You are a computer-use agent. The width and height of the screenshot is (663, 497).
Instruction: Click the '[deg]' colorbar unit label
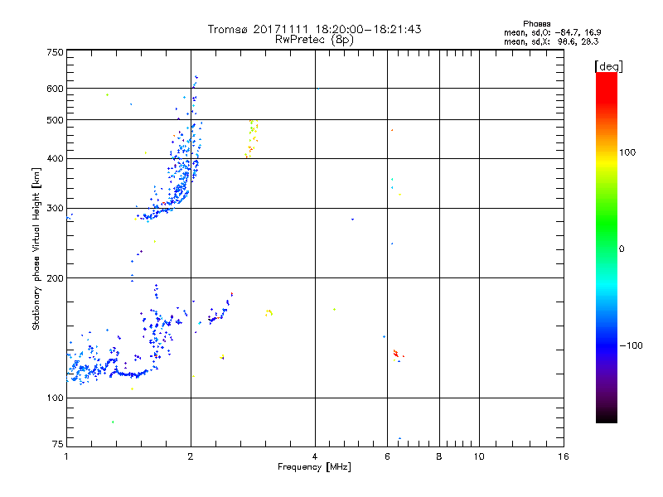click(608, 66)
